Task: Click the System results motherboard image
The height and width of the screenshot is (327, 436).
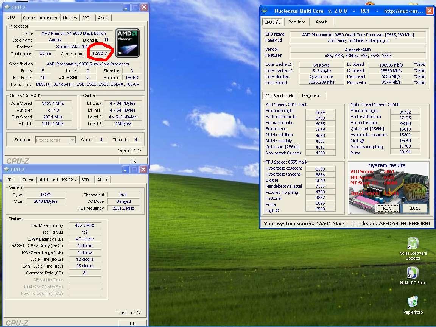Action: [x=388, y=188]
